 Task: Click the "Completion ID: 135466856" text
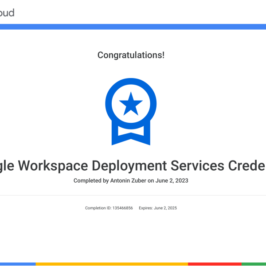[x=109, y=208]
